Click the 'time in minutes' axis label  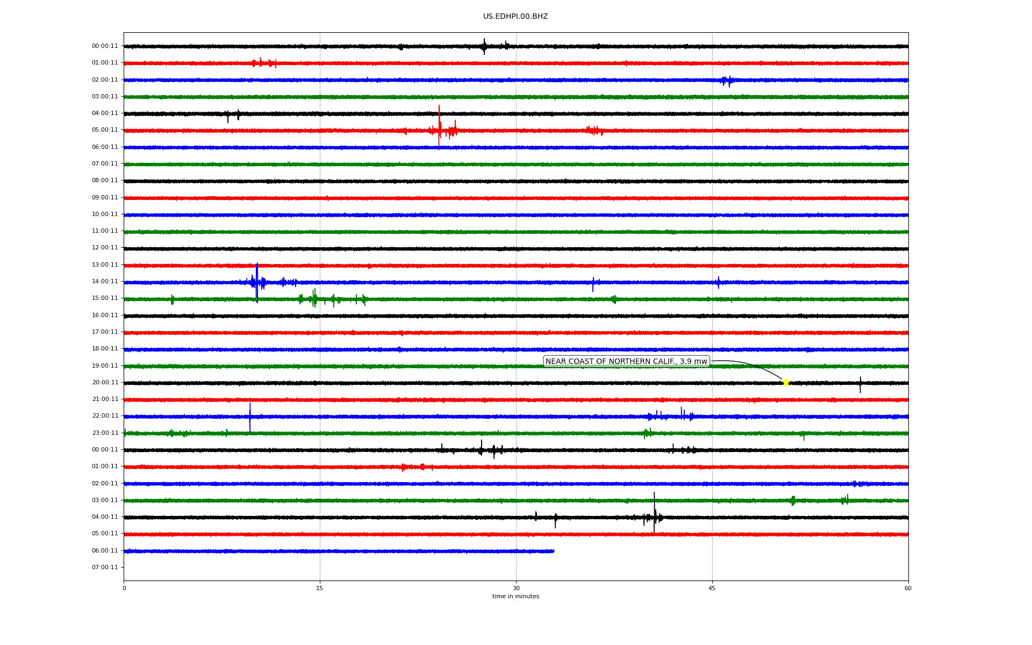tap(515, 597)
